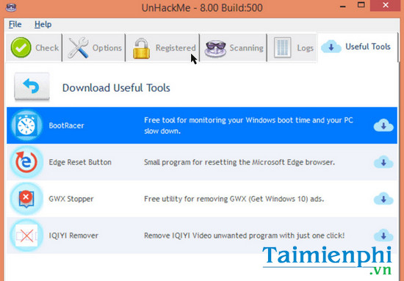Click the Edge Reset Button icon
The image size is (404, 281).
pyautogui.click(x=26, y=162)
